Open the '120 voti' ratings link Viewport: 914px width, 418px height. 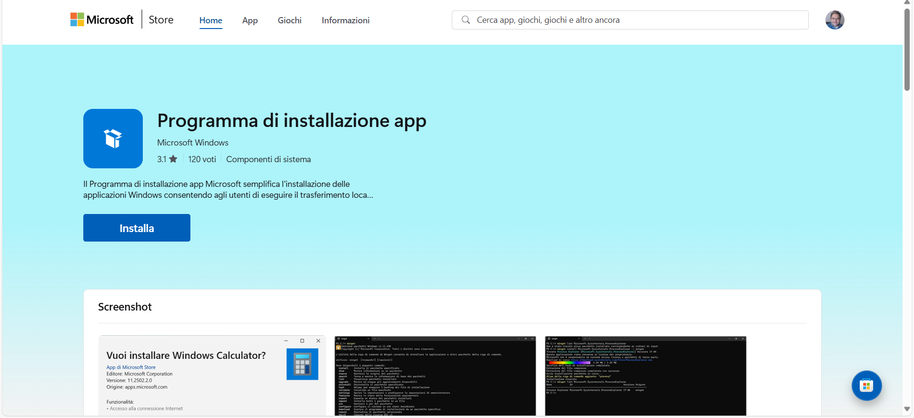[202, 159]
